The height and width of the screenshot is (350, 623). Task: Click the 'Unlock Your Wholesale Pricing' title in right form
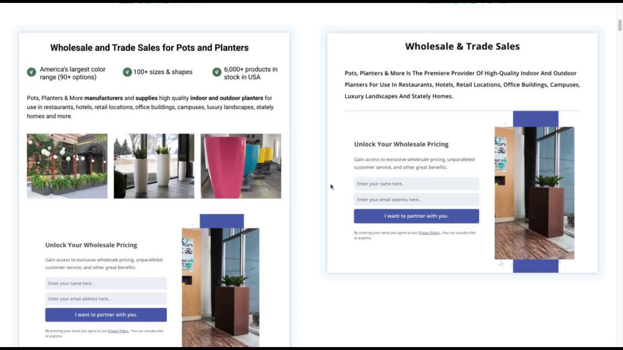(x=401, y=144)
